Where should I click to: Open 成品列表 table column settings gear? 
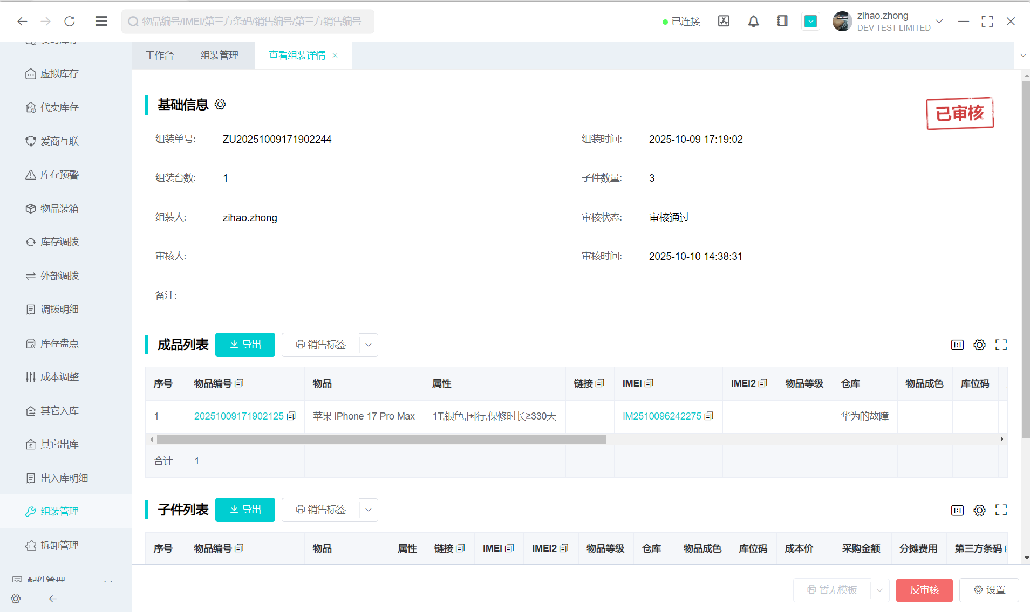point(979,345)
